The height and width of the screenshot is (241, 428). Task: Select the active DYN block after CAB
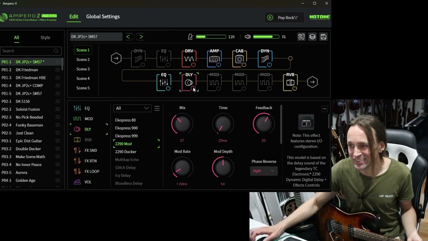265,58
